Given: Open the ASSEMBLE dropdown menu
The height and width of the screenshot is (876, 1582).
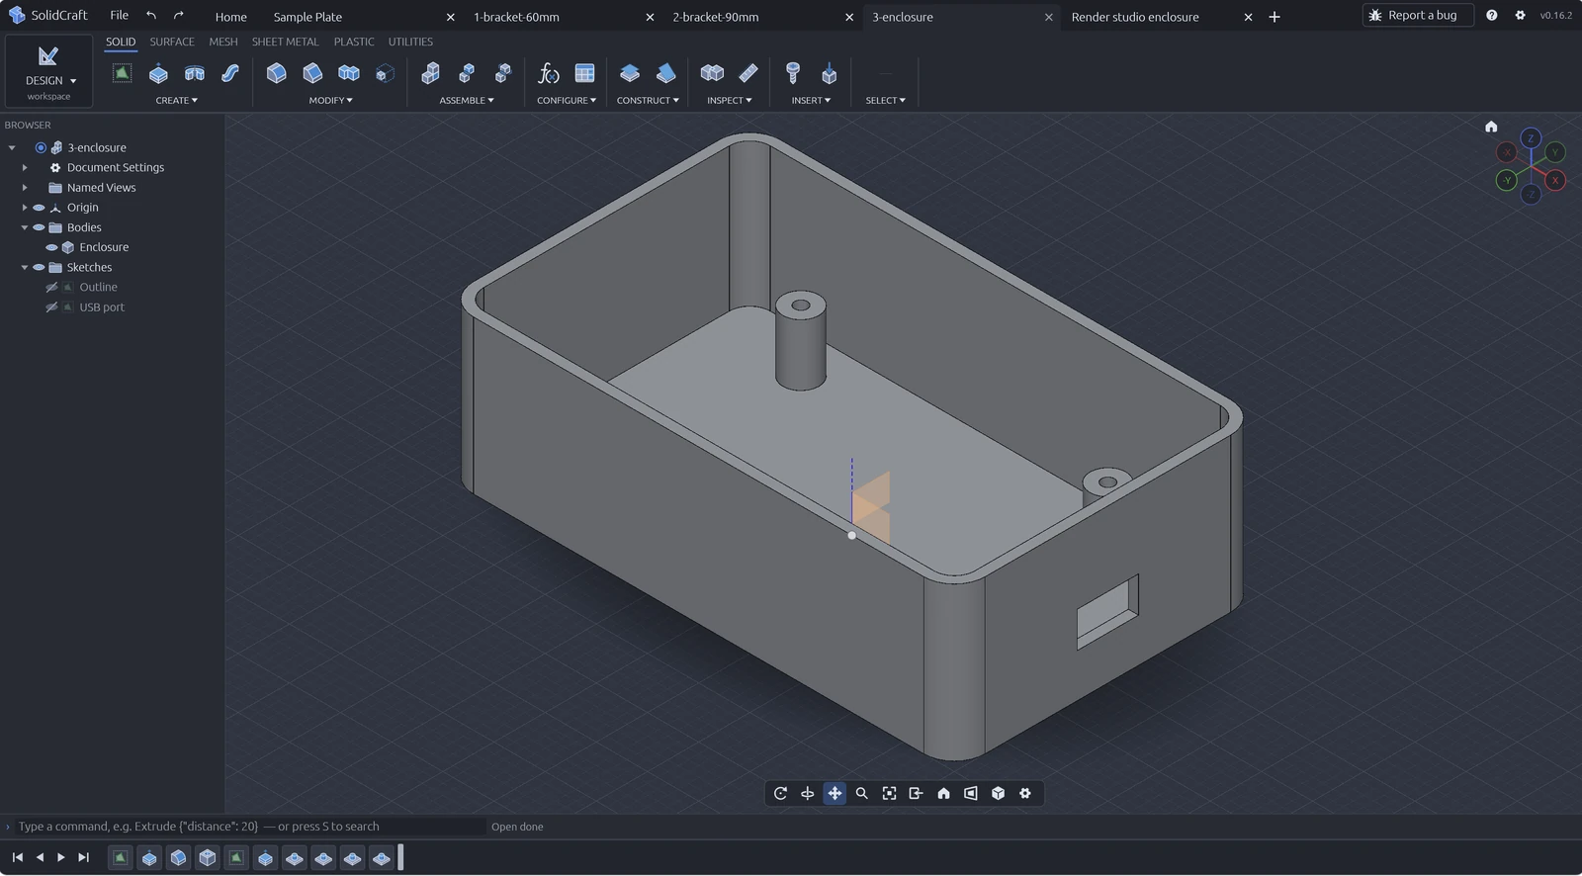Looking at the screenshot, I should pyautogui.click(x=467, y=100).
